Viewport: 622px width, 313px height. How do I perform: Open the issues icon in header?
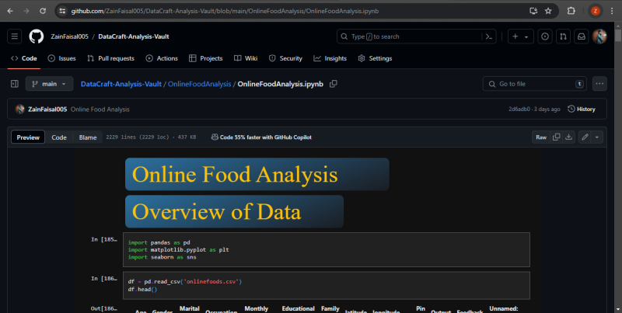coord(545,37)
